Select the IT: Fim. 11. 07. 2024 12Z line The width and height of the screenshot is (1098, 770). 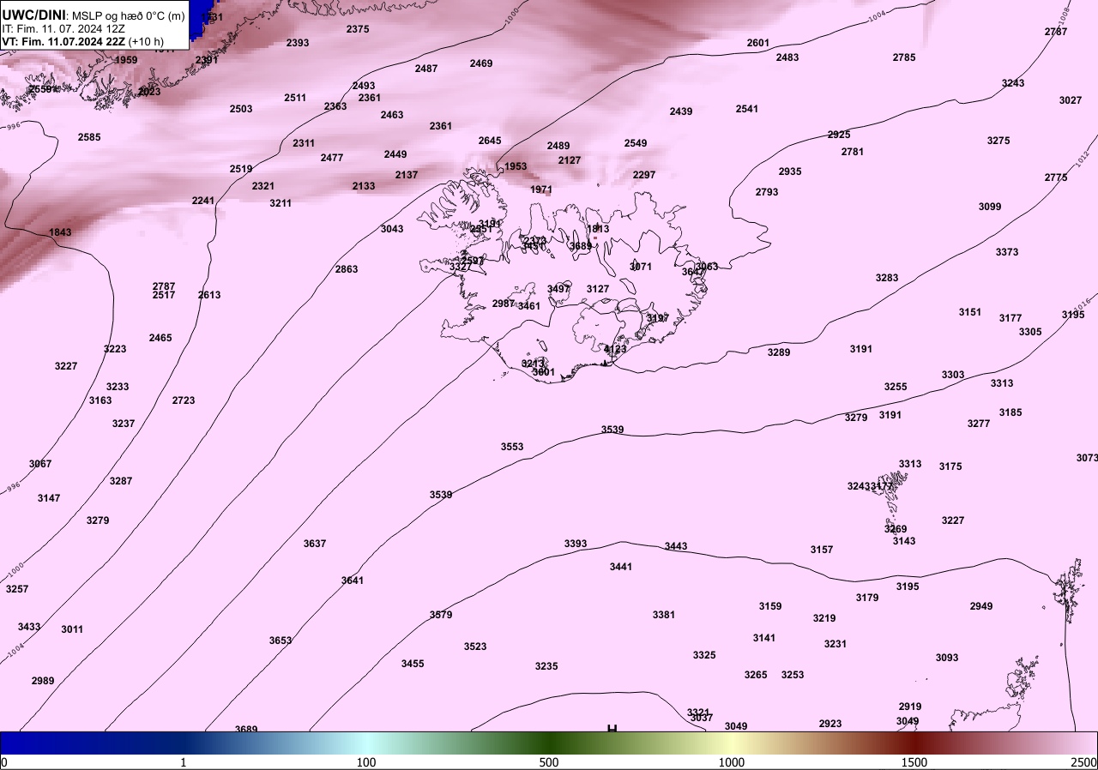(63, 28)
